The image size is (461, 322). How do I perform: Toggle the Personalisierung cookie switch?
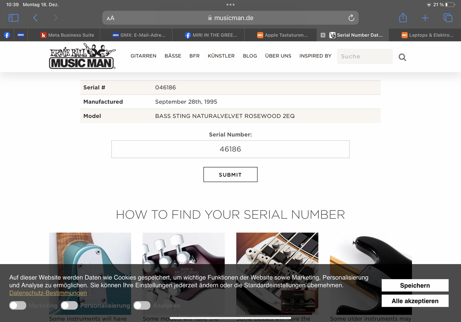click(x=69, y=305)
